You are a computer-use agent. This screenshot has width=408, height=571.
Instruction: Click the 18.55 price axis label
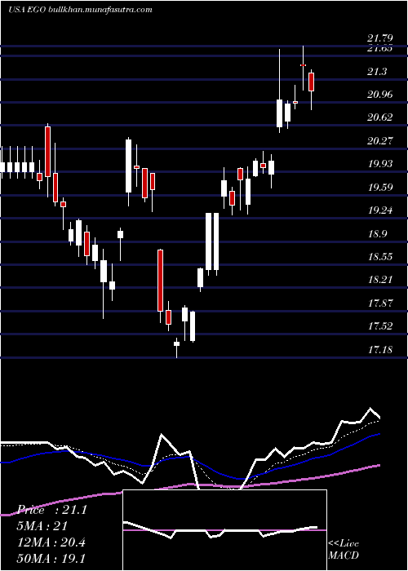coord(380,257)
